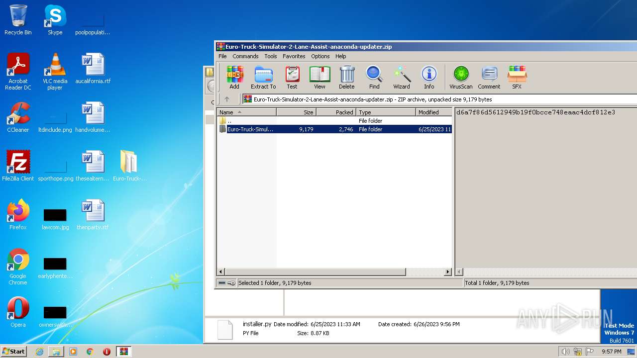The width and height of the screenshot is (637, 358).
Task: Open Skype desktop shortcut
Action: [55, 20]
